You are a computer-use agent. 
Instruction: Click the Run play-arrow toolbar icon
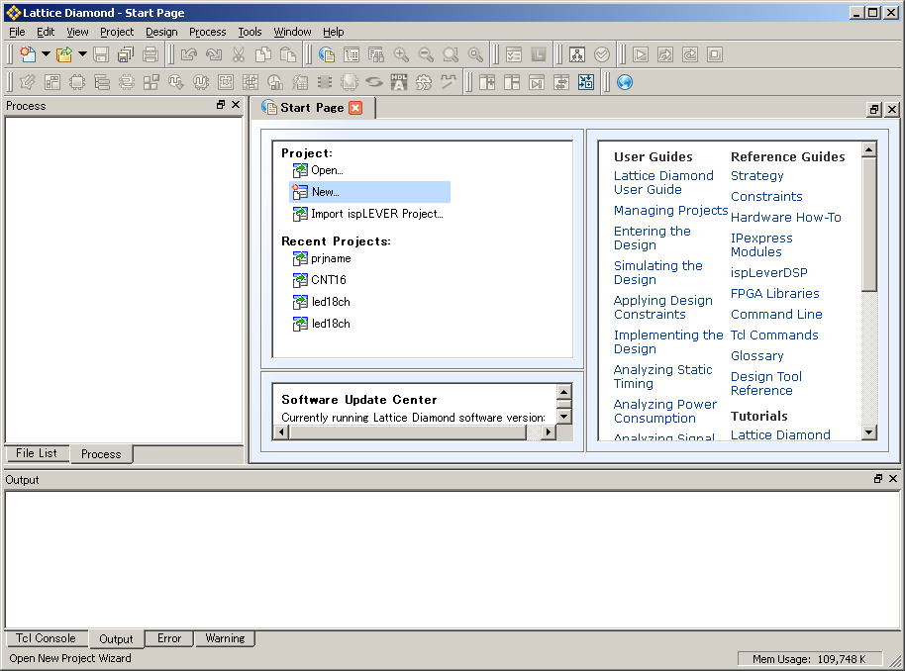641,54
